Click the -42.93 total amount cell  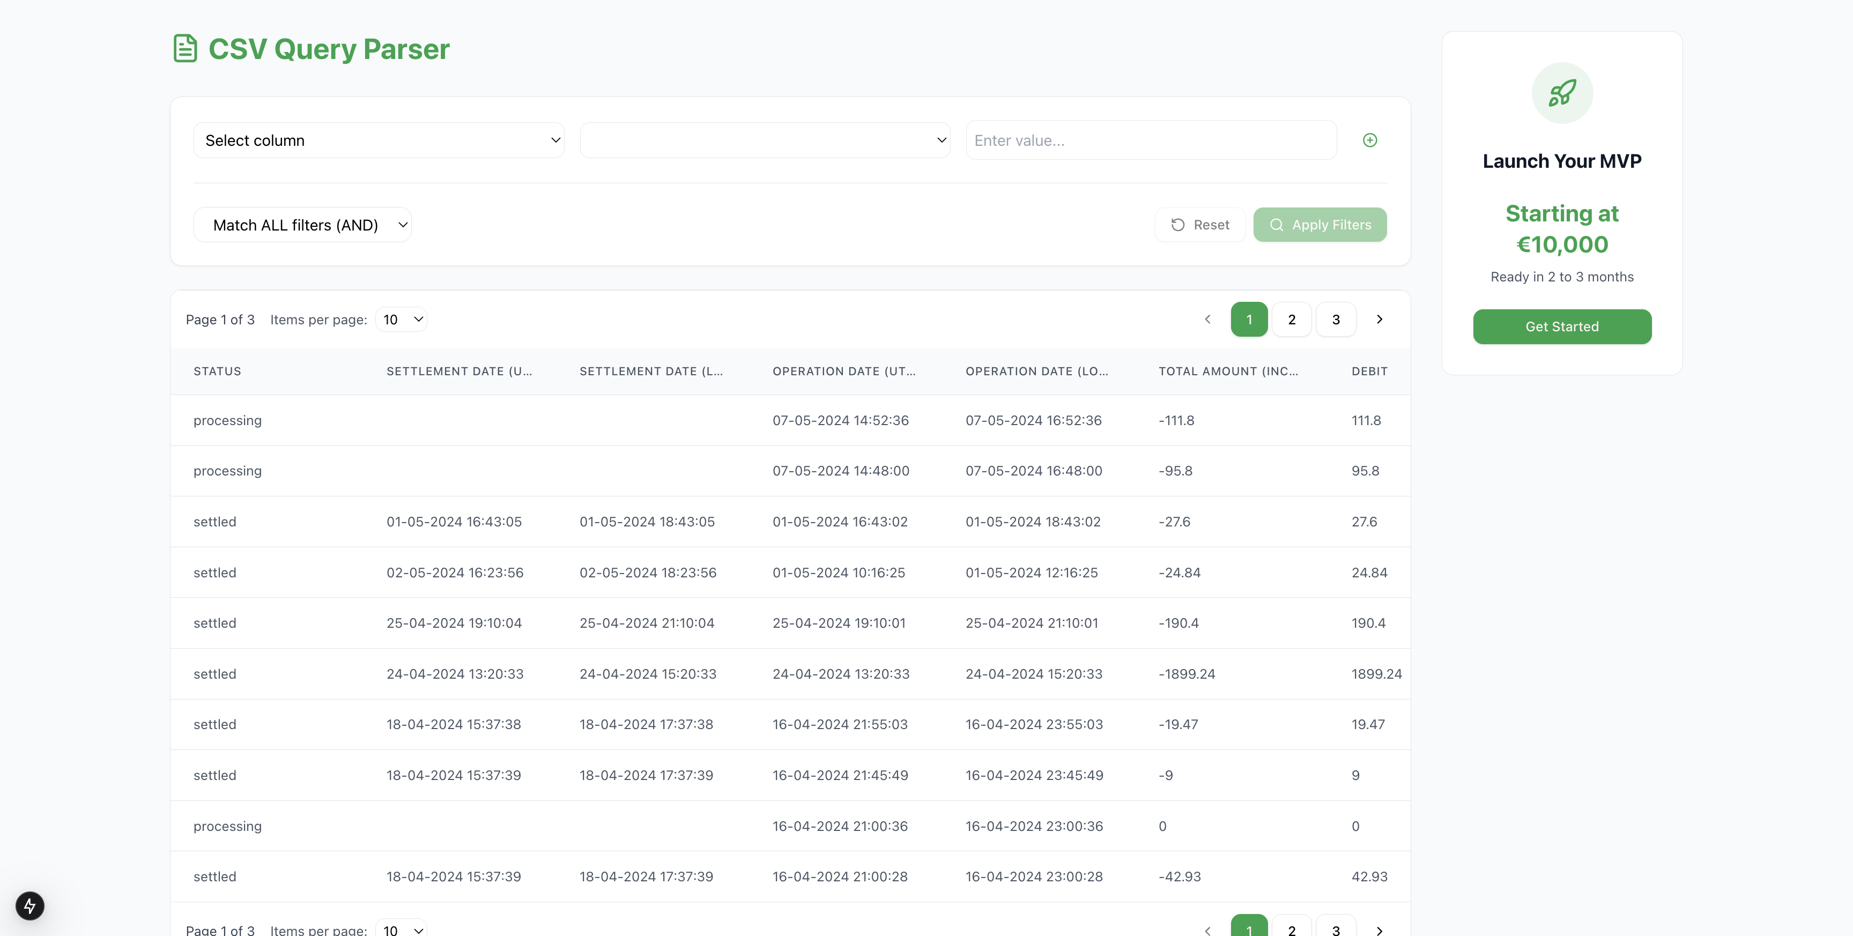tap(1180, 876)
